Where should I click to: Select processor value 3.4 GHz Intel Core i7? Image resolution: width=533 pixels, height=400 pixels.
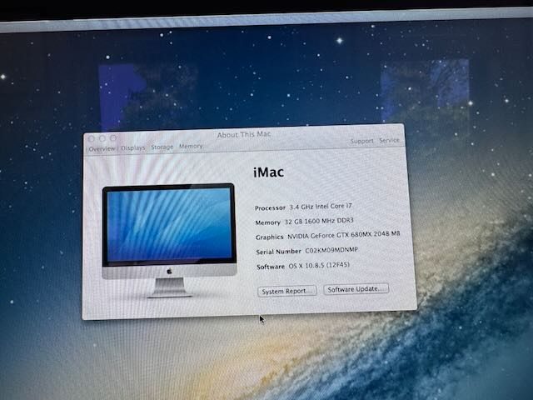tap(321, 206)
